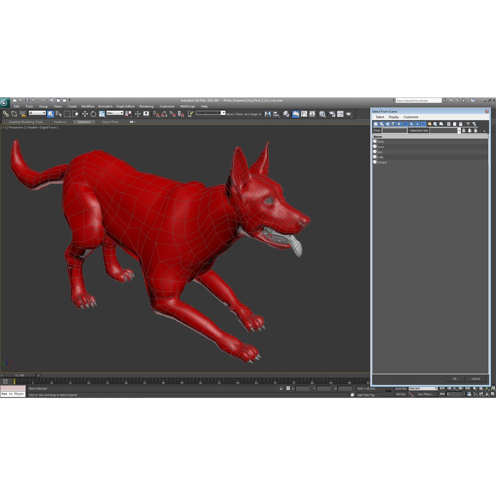
Task: Toggle Angle Snap on the main toolbar
Action: [164, 114]
